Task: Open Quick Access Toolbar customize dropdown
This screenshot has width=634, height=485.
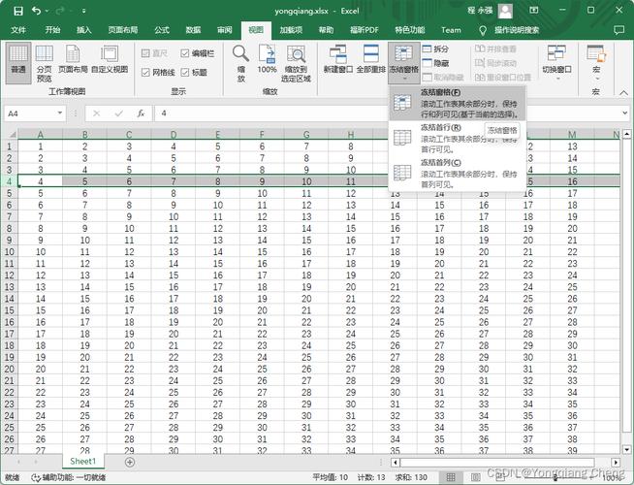Action: click(83, 11)
